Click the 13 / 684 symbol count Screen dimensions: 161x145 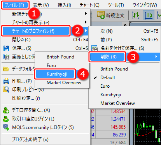(x=118, y=143)
